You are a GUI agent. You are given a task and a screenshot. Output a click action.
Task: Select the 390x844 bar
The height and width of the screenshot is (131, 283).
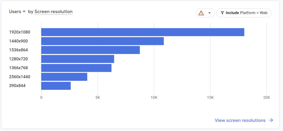tap(56, 86)
